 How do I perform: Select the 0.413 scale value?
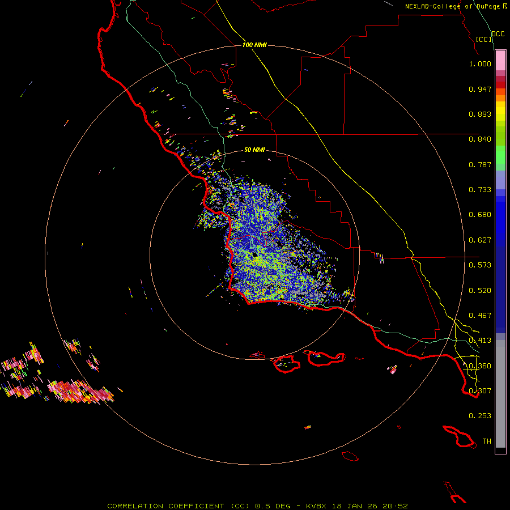(x=480, y=341)
